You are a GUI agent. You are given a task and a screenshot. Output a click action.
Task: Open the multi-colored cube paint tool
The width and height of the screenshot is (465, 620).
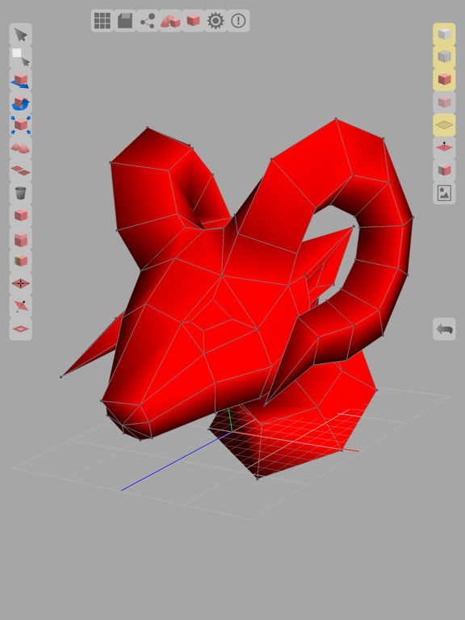tap(20, 261)
